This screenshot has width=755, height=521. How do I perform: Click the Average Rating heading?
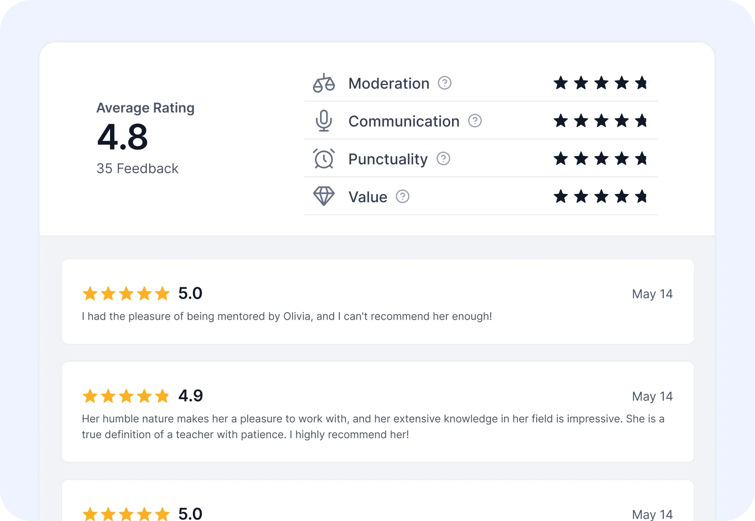145,108
